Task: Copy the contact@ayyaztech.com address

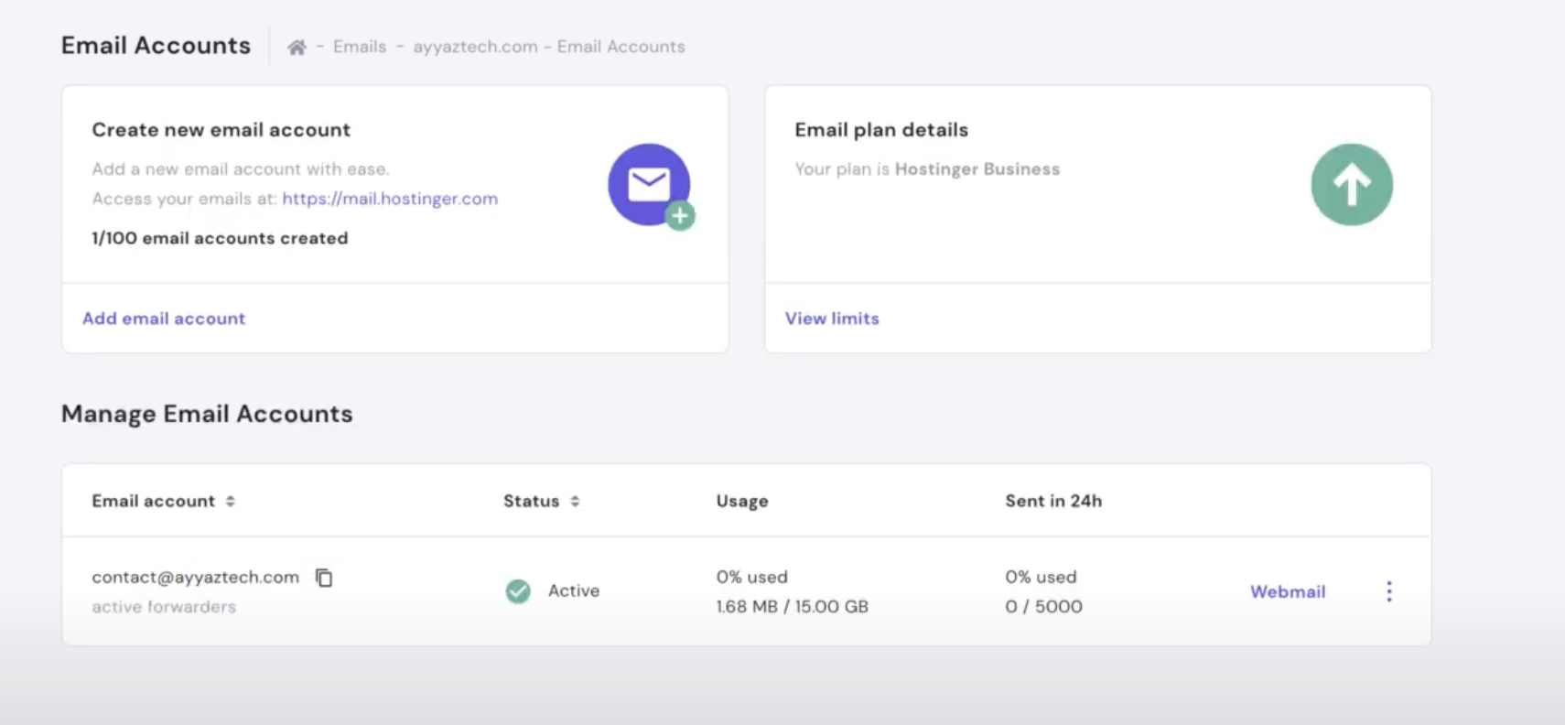Action: point(324,578)
